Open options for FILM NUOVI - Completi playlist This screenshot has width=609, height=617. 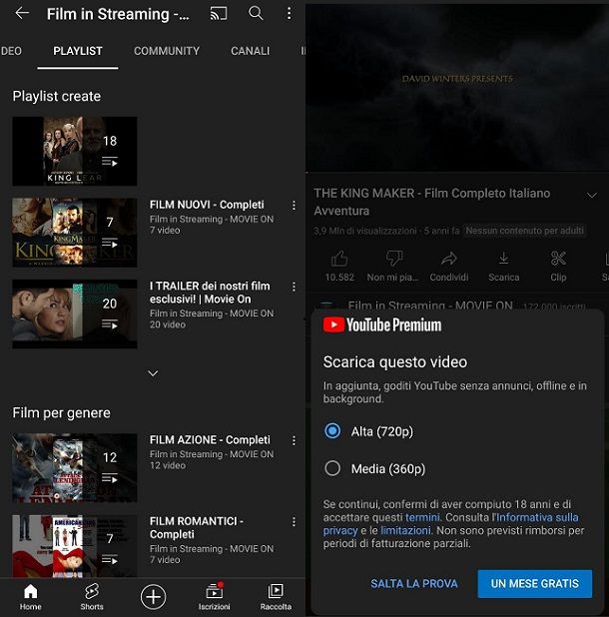pos(294,206)
